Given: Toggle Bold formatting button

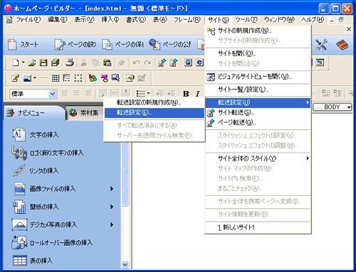Looking at the screenshot, I should click(186, 94).
